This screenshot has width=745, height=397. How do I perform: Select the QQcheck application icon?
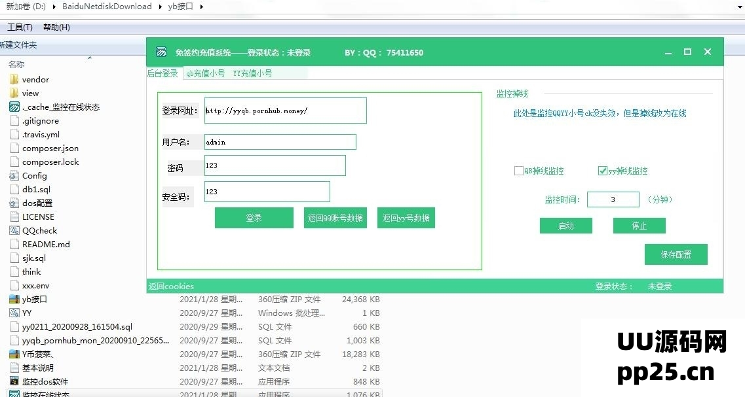point(14,230)
